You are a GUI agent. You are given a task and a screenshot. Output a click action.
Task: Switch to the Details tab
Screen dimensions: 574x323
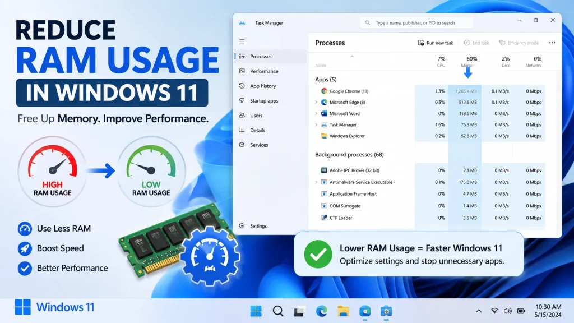tap(271, 130)
